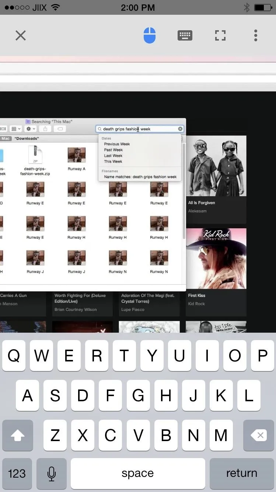Open the three-dot overflow menu

point(255,35)
